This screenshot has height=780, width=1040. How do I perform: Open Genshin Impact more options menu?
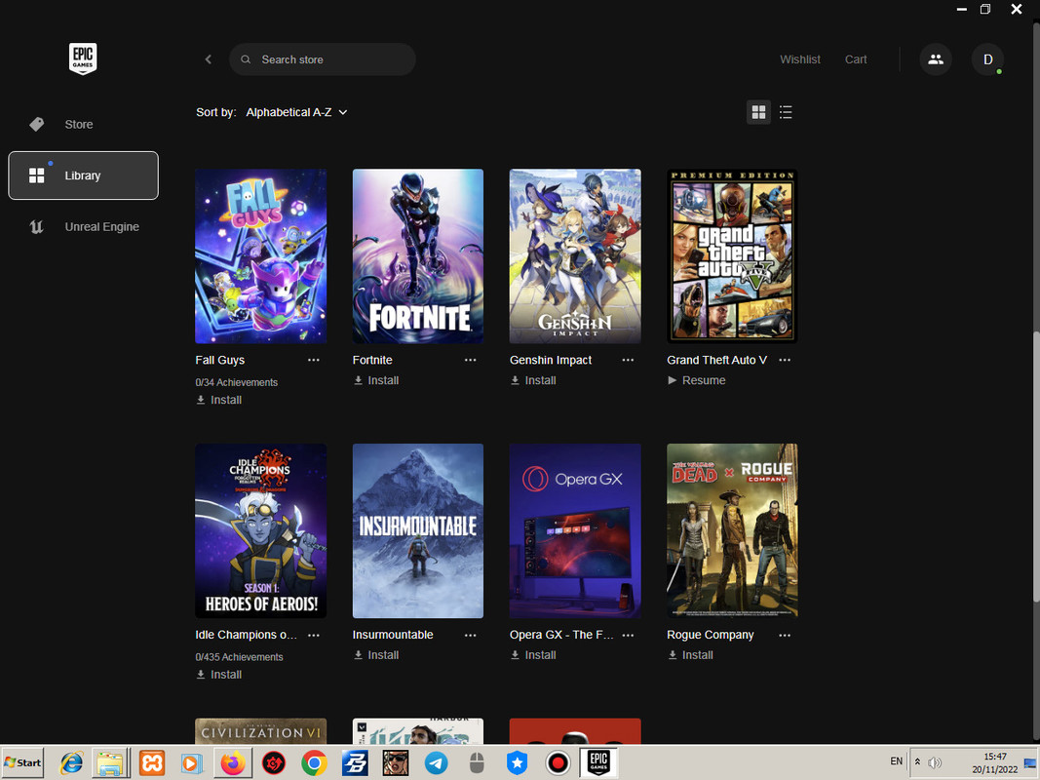pyautogui.click(x=628, y=360)
